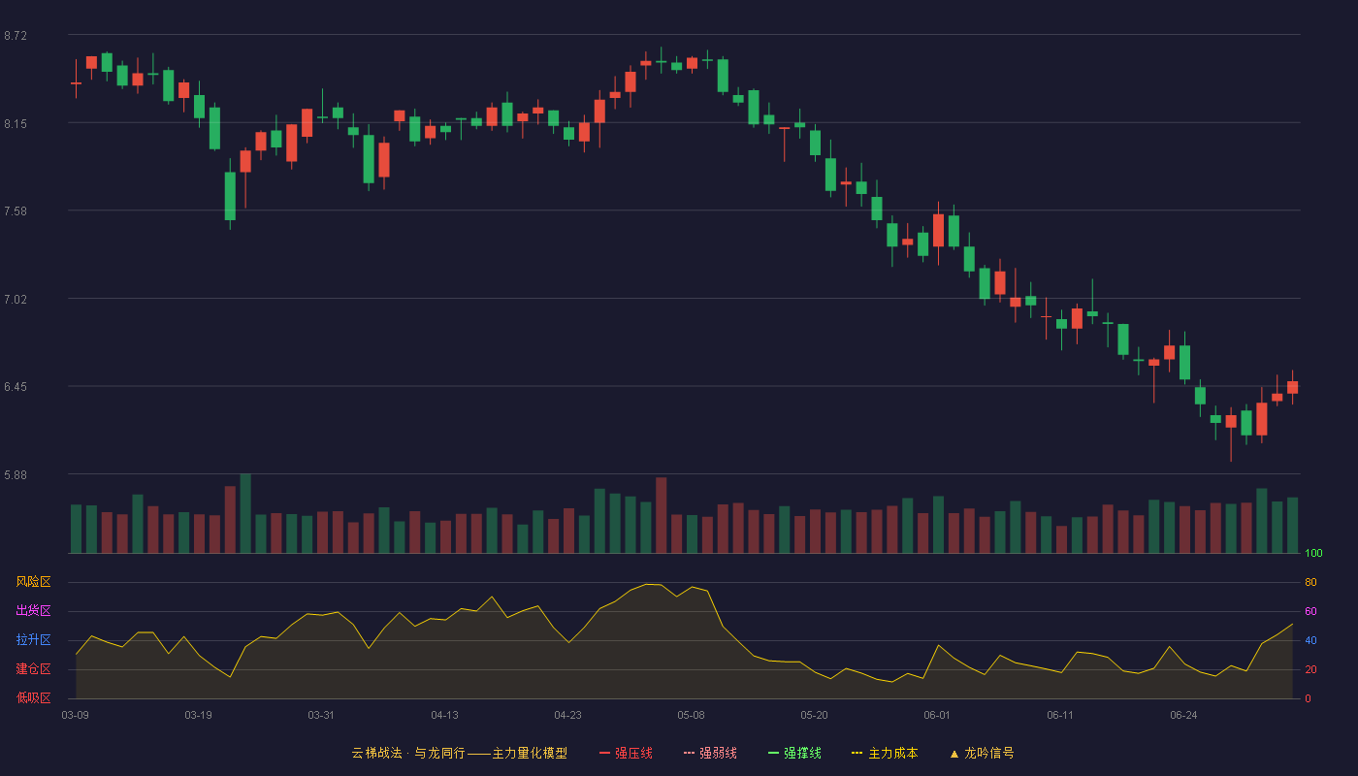Click the 05-08 date label

692,715
